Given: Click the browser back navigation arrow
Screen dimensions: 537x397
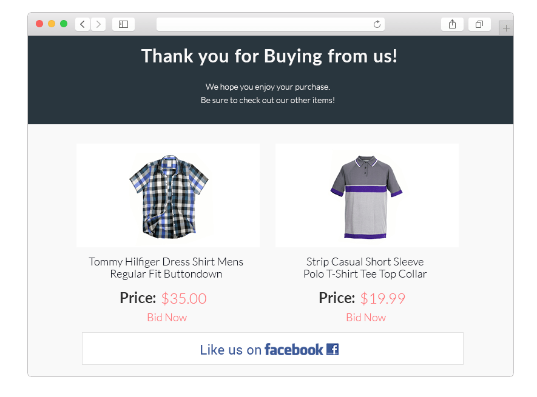Looking at the screenshot, I should 82,24.
